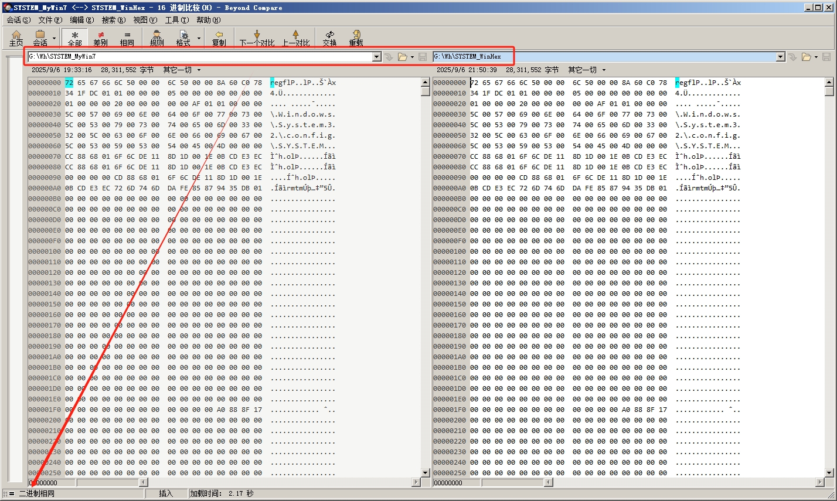The height and width of the screenshot is (501, 837).
Task: Open the left pane browse folder icon
Action: tap(402, 57)
